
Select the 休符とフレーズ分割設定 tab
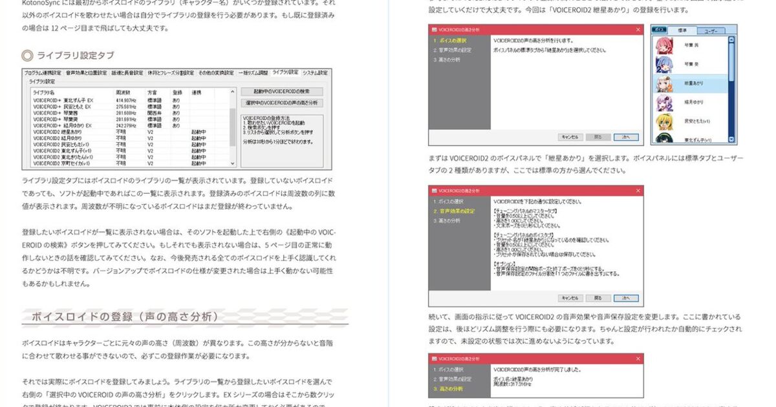tap(171, 72)
